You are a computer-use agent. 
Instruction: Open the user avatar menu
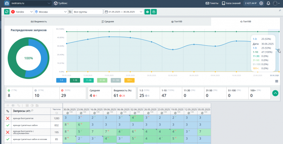click(276, 3)
